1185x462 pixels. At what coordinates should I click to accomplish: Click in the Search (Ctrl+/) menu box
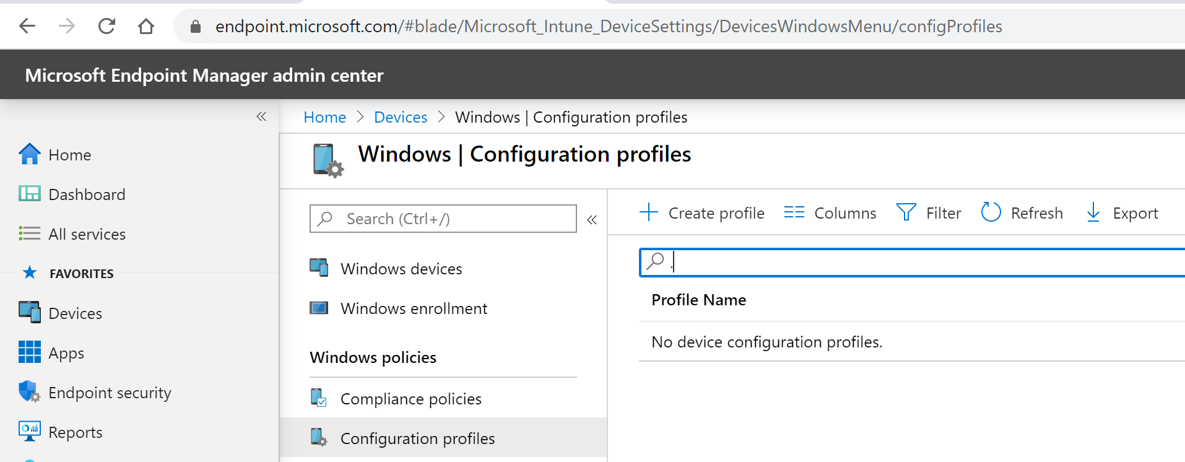click(x=443, y=219)
